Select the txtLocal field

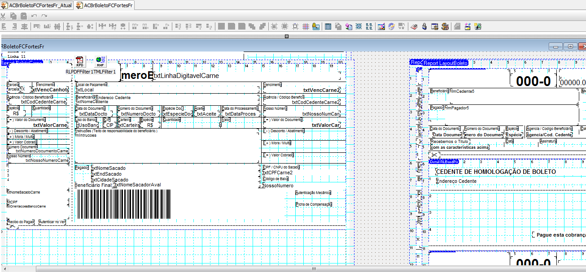point(85,90)
